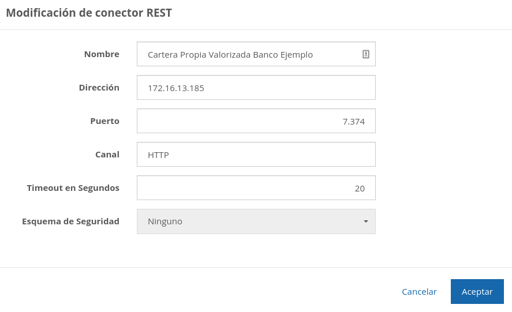512x312 pixels.
Task: Click the dialog title Modificación de conector REST
Action: point(89,13)
